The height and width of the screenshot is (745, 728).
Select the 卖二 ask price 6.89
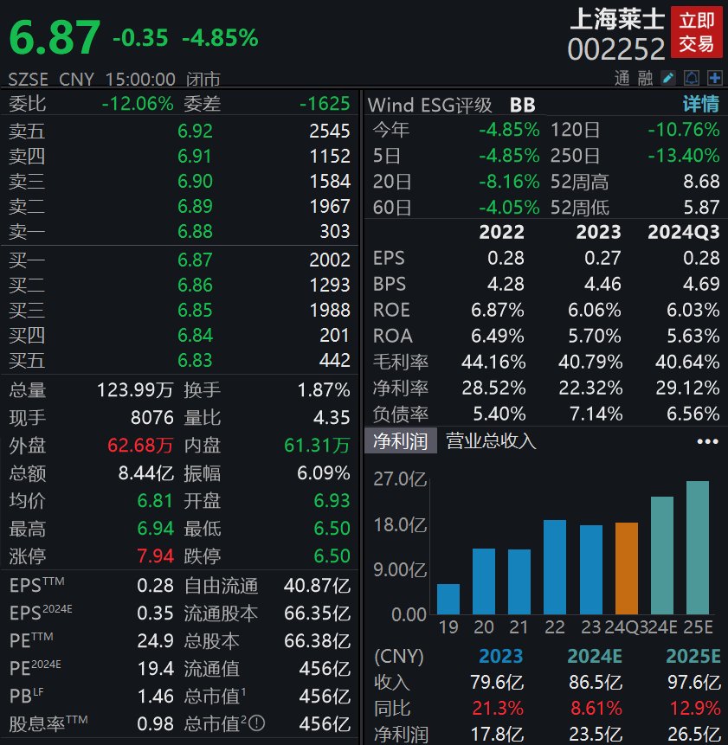(x=195, y=206)
